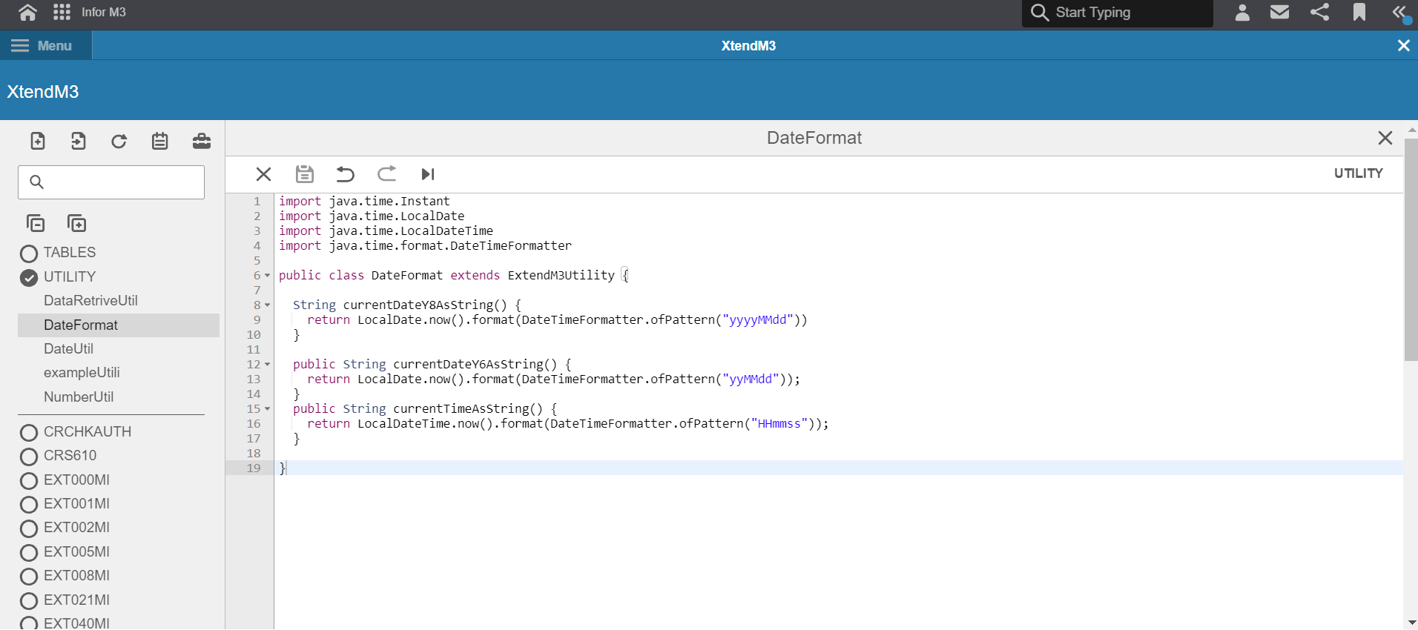Image resolution: width=1418 pixels, height=630 pixels.
Task: Select the CRCHKAUTH radio circle
Action: click(29, 433)
